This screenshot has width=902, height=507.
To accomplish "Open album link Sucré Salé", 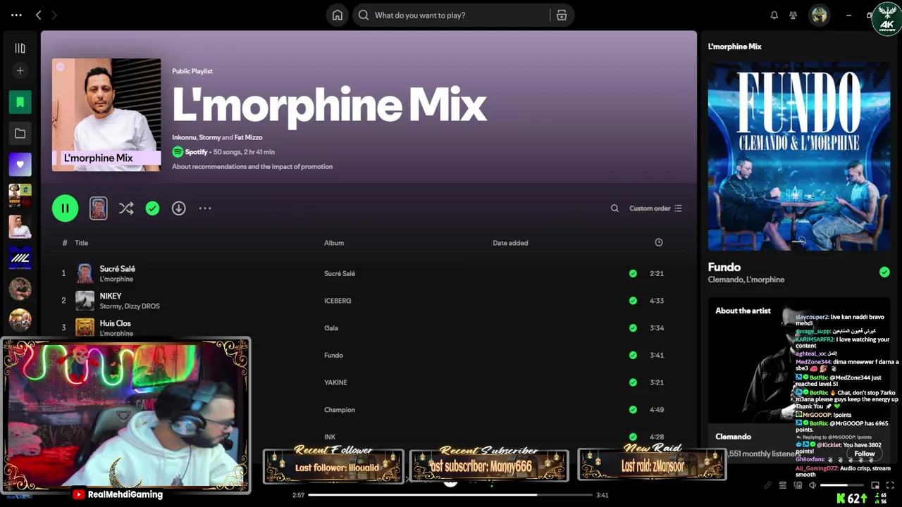I will point(340,273).
